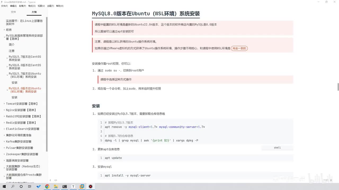339x190 pixels.
Task: Click the shell language label of code block
Action: [x=277, y=148]
